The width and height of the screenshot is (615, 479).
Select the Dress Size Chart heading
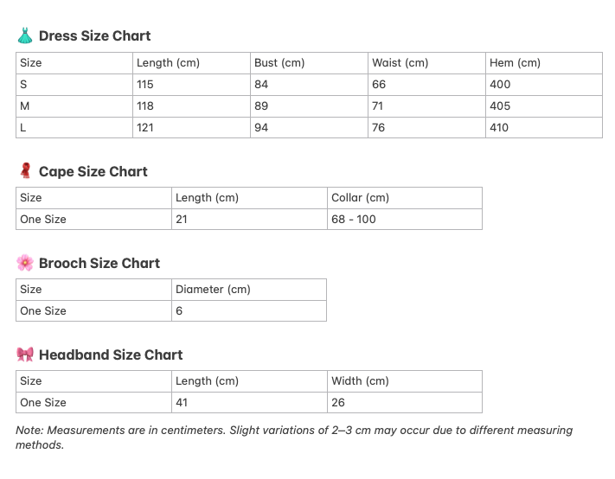[x=94, y=35]
